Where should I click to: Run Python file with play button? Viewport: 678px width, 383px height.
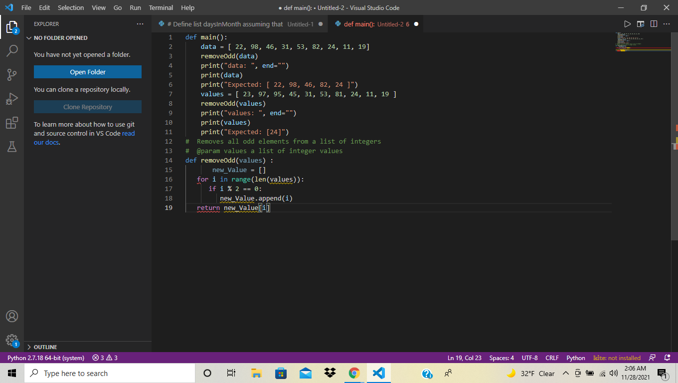[627, 24]
